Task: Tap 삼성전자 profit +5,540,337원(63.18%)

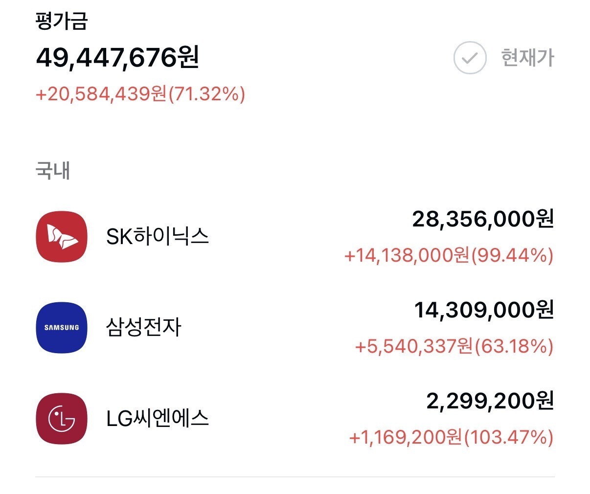Action: pyautogui.click(x=454, y=346)
